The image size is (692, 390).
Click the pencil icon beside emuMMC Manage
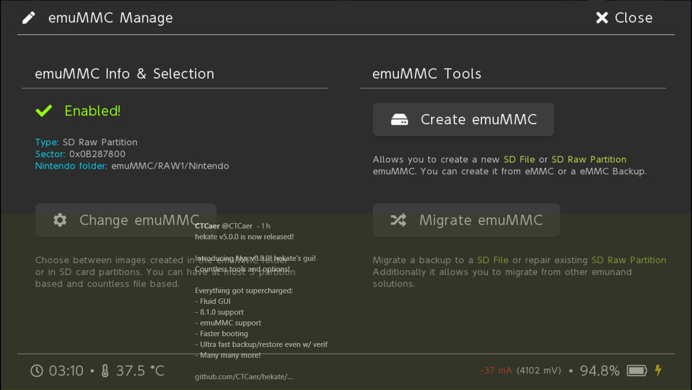click(x=29, y=18)
